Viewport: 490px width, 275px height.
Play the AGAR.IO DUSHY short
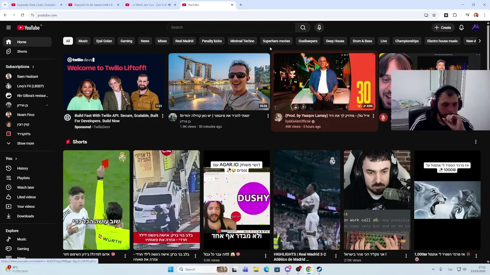pyautogui.click(x=237, y=200)
